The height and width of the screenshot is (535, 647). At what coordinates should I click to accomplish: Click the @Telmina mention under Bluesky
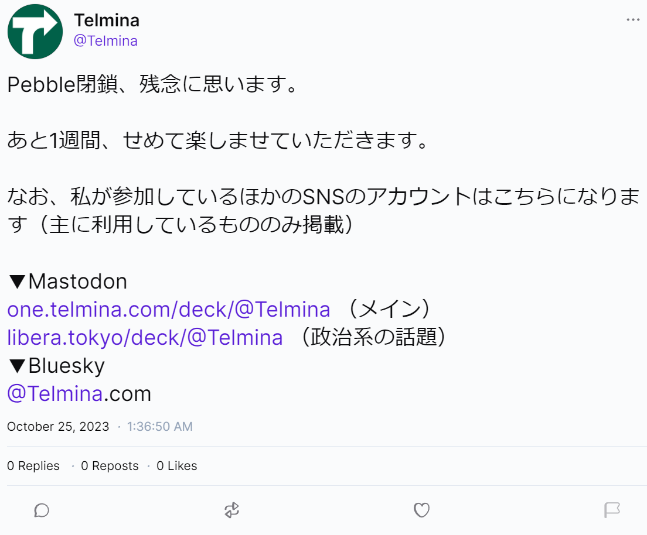(55, 393)
